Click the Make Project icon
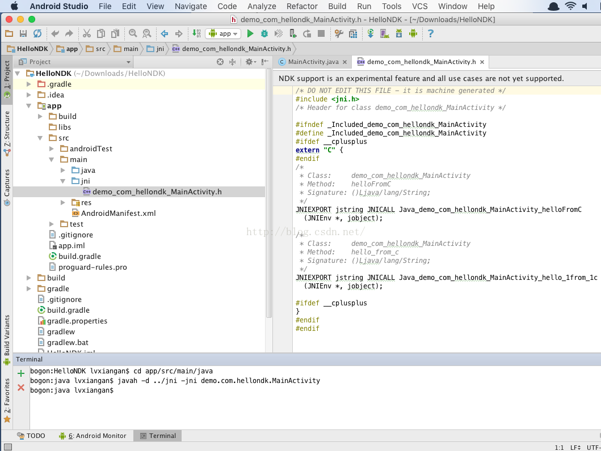This screenshot has width=601, height=451. coord(196,33)
